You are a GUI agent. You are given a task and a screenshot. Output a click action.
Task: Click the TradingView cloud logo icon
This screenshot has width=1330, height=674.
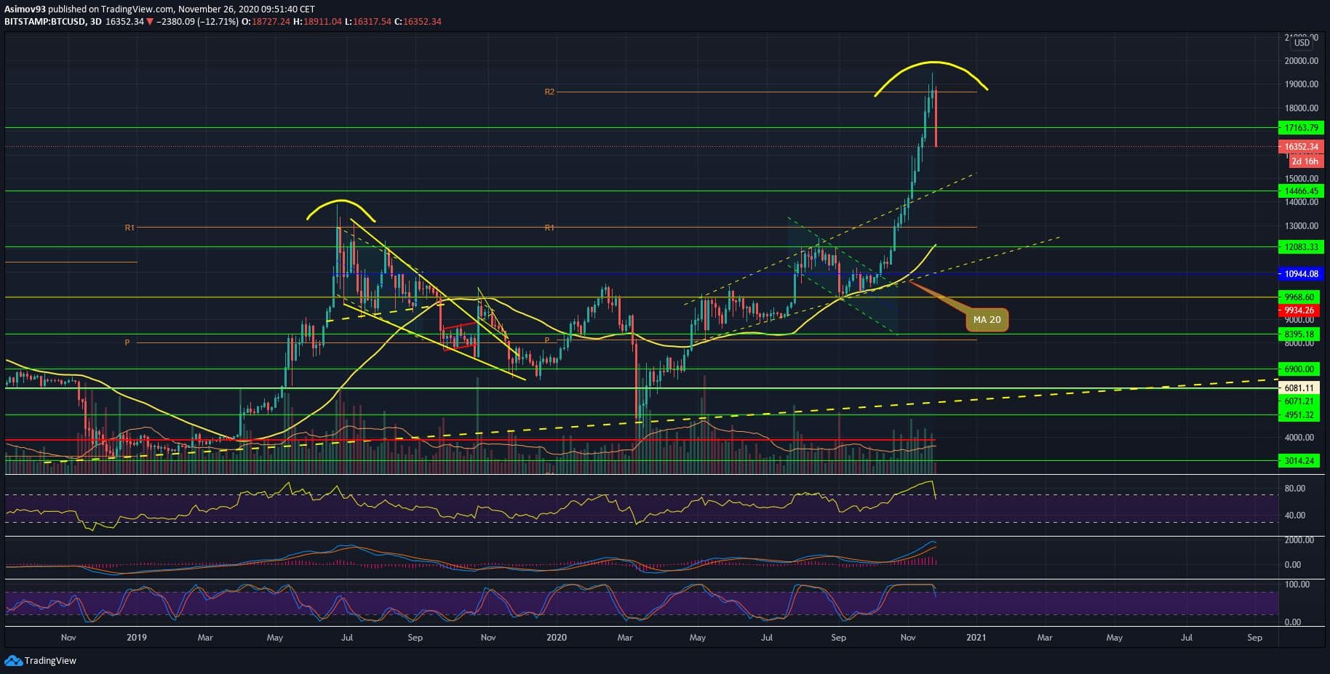click(x=13, y=660)
